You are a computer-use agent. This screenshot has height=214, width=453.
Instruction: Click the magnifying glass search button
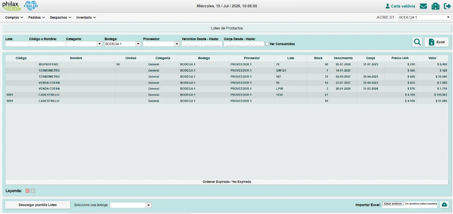point(417,42)
